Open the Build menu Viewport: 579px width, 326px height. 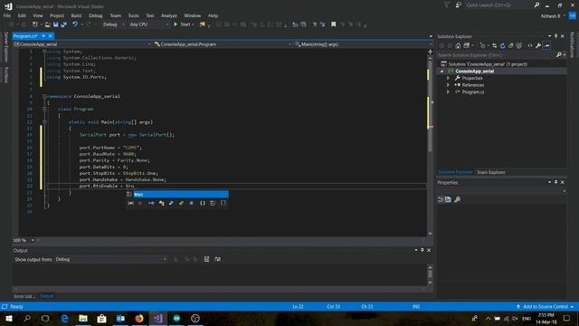[x=76, y=15]
